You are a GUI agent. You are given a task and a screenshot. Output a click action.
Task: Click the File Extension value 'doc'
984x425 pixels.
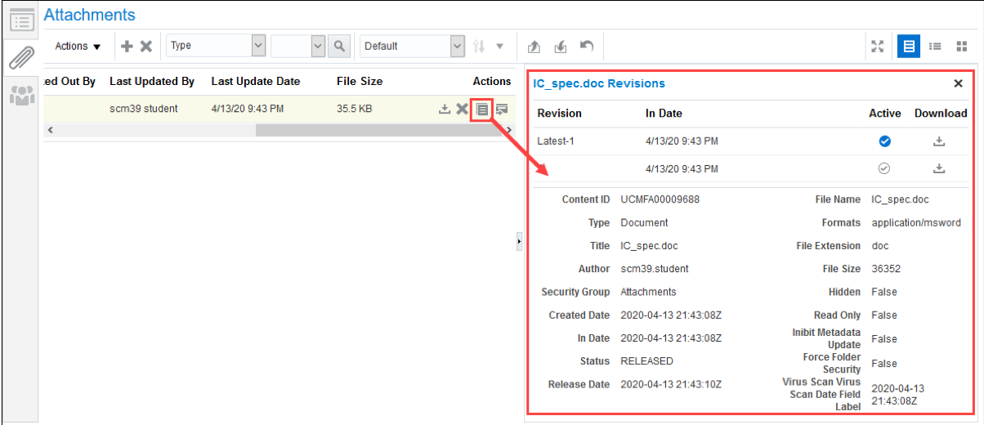click(879, 246)
